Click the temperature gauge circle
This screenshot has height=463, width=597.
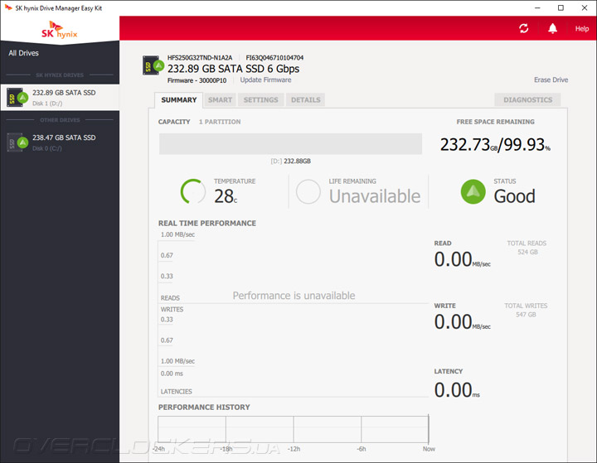(193, 191)
